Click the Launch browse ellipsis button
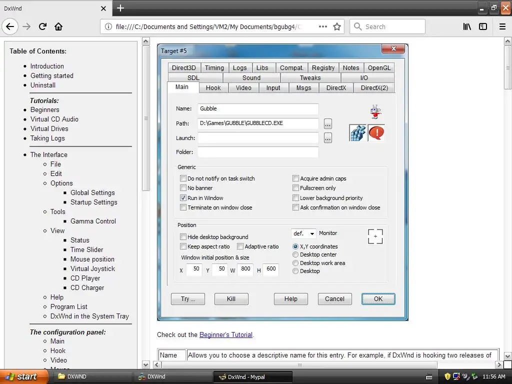Screen dimensions: 512x384 point(328,138)
